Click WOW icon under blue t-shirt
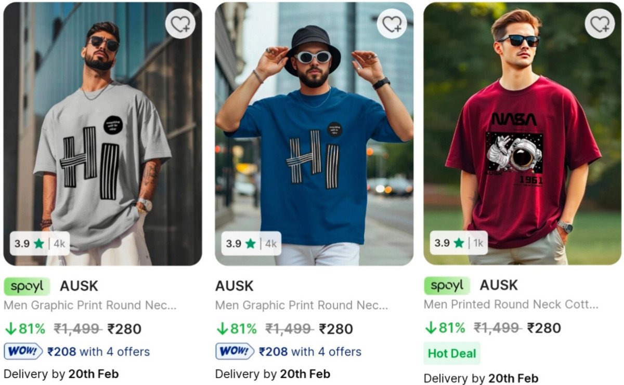This screenshot has height=385, width=624. point(235,352)
